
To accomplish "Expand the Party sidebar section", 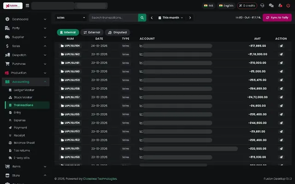I will [x=26, y=28].
